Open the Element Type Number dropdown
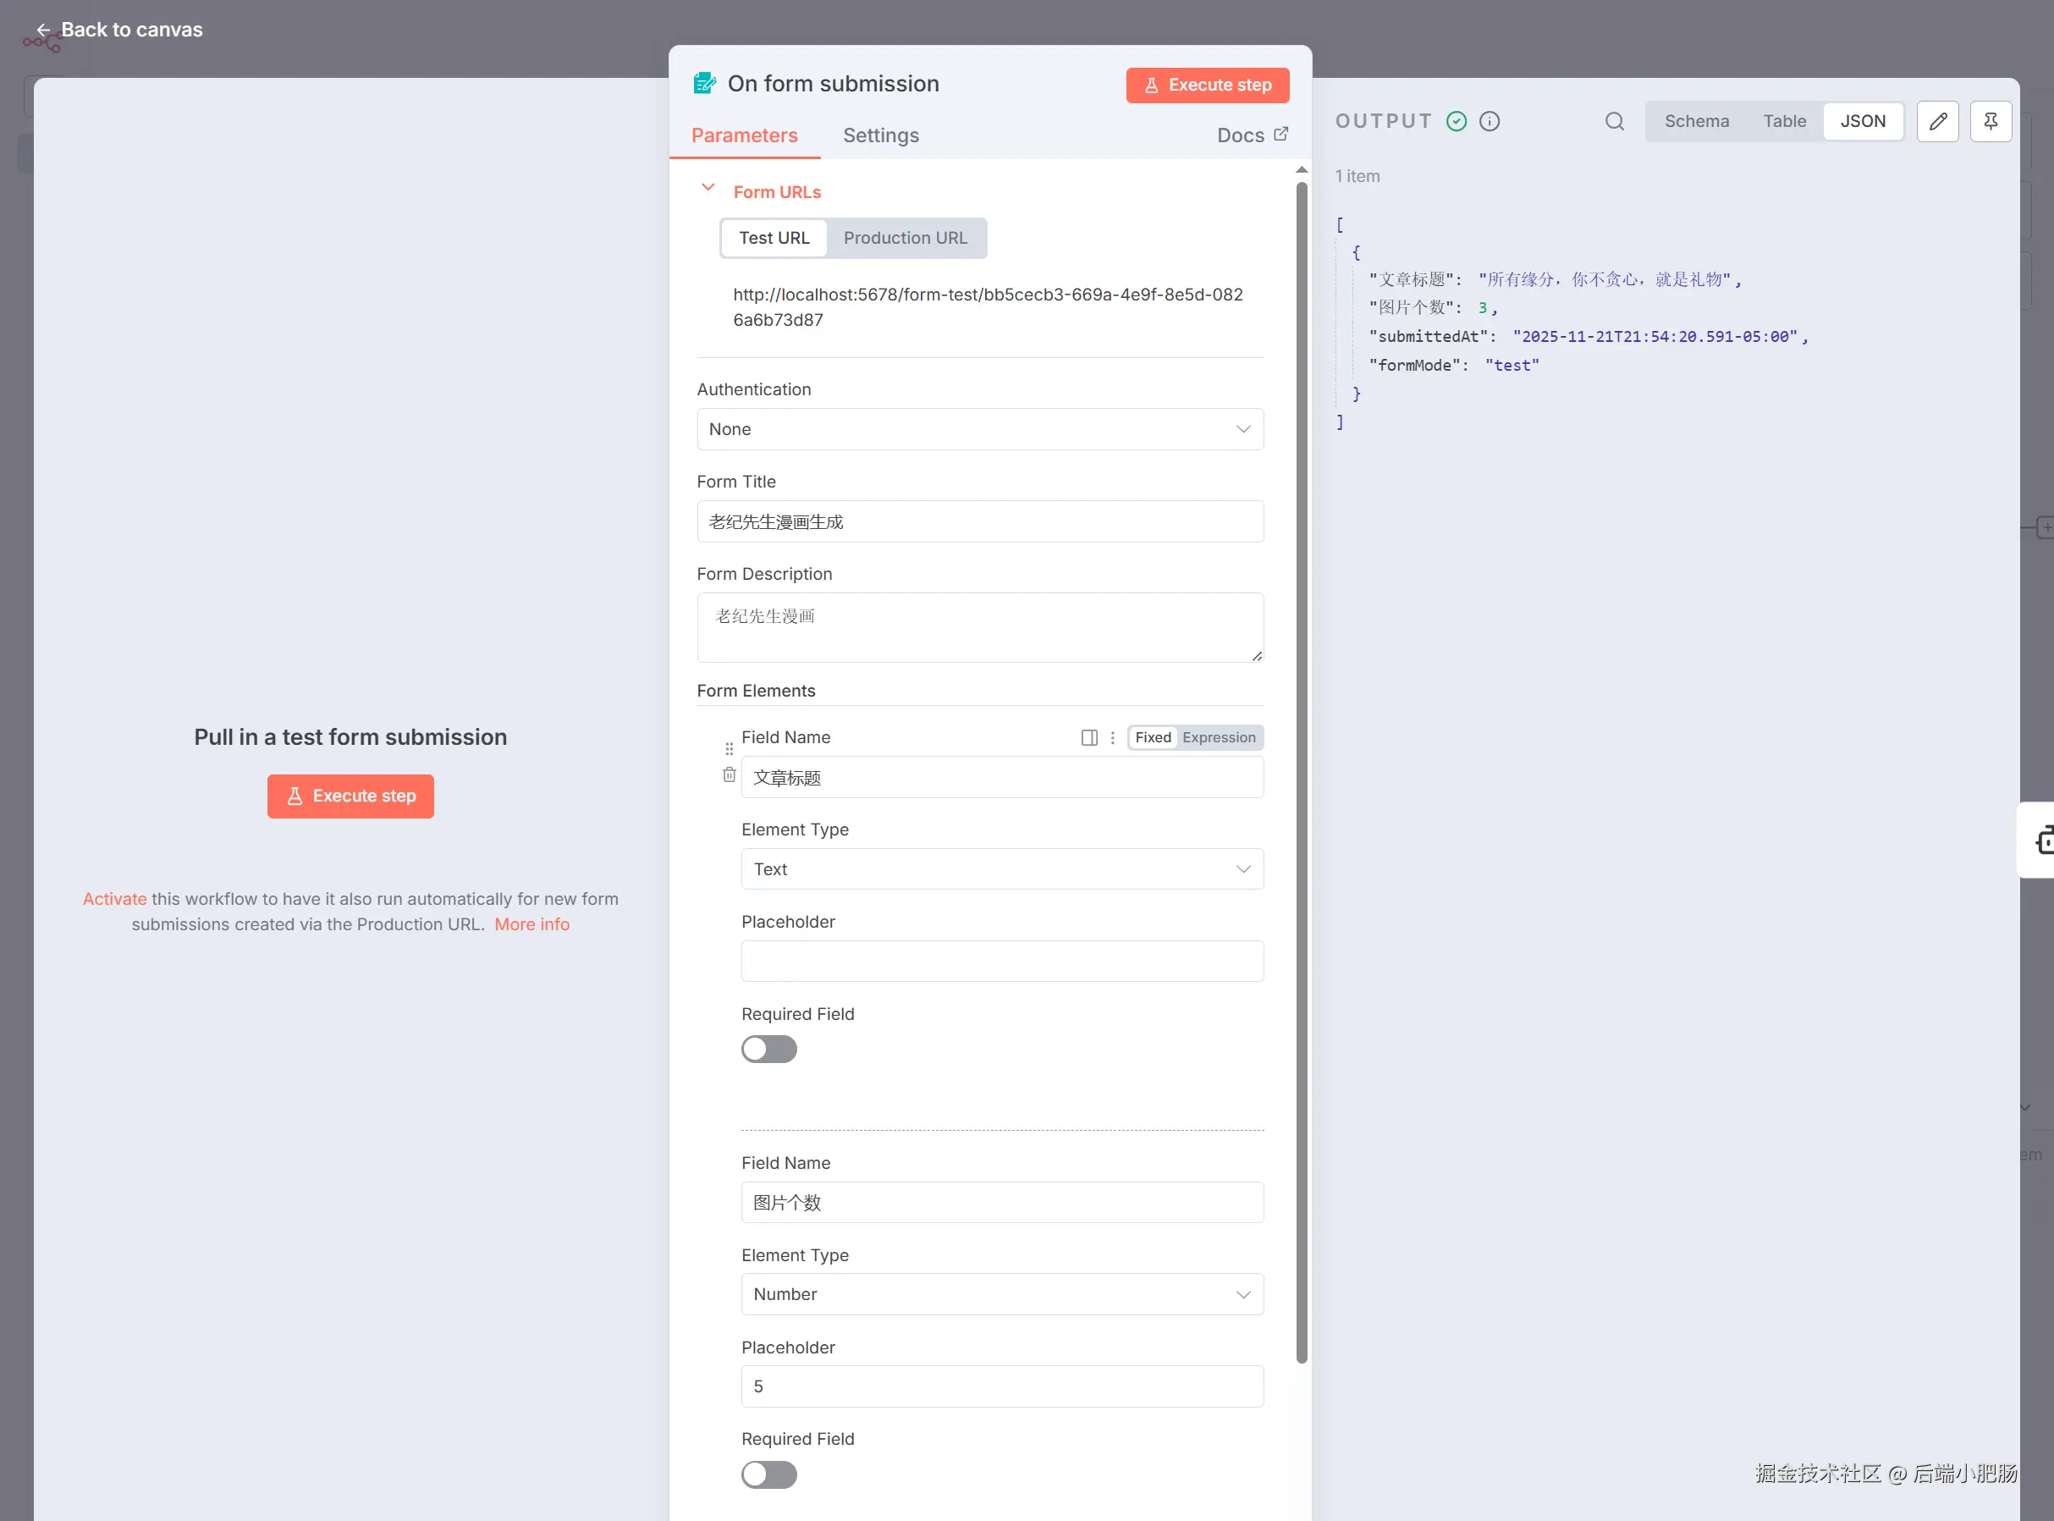 (x=1002, y=1294)
